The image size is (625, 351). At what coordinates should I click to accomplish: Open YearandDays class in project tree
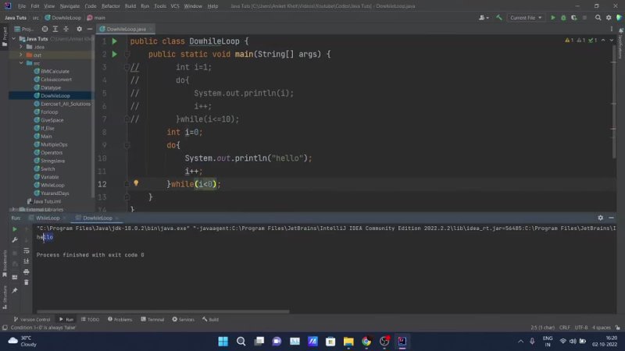click(x=55, y=193)
